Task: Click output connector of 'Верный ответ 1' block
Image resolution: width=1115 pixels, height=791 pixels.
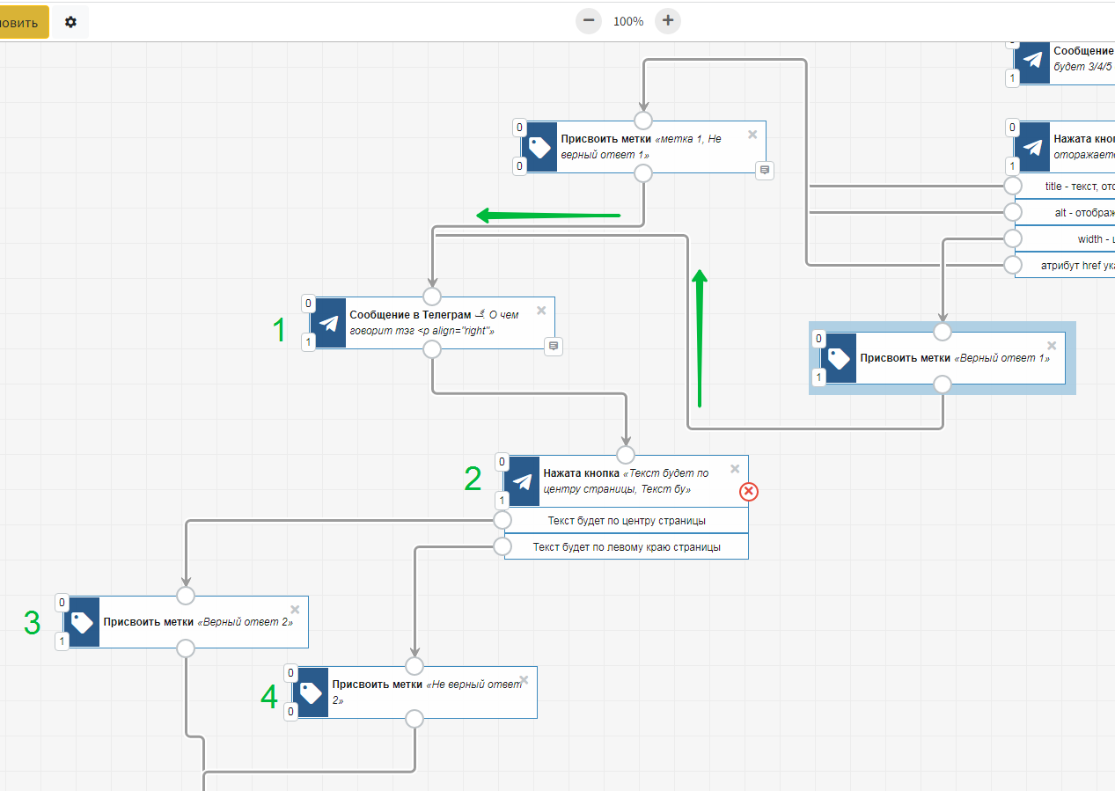Action: click(x=943, y=385)
